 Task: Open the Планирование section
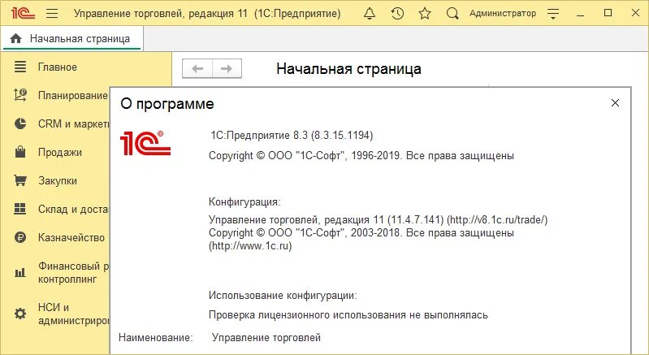tap(73, 96)
